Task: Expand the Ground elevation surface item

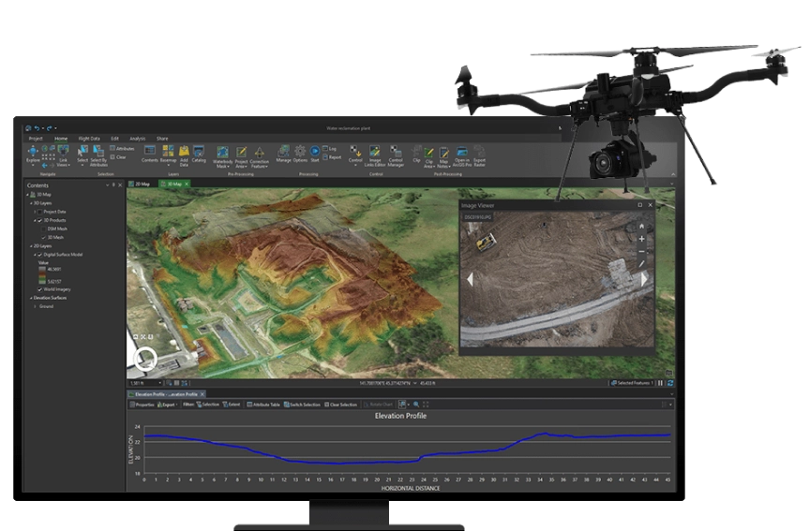Action: (x=35, y=306)
